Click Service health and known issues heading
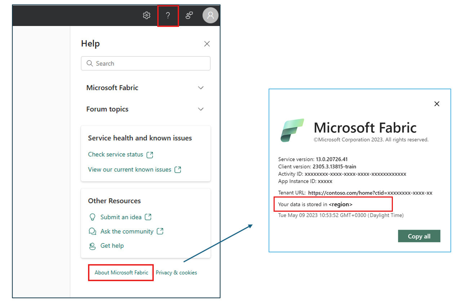This screenshot has width=457, height=303. [x=140, y=138]
